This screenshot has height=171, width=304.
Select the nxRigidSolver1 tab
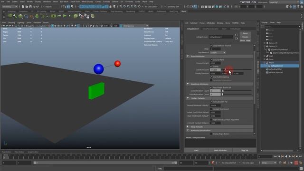coord(193,28)
